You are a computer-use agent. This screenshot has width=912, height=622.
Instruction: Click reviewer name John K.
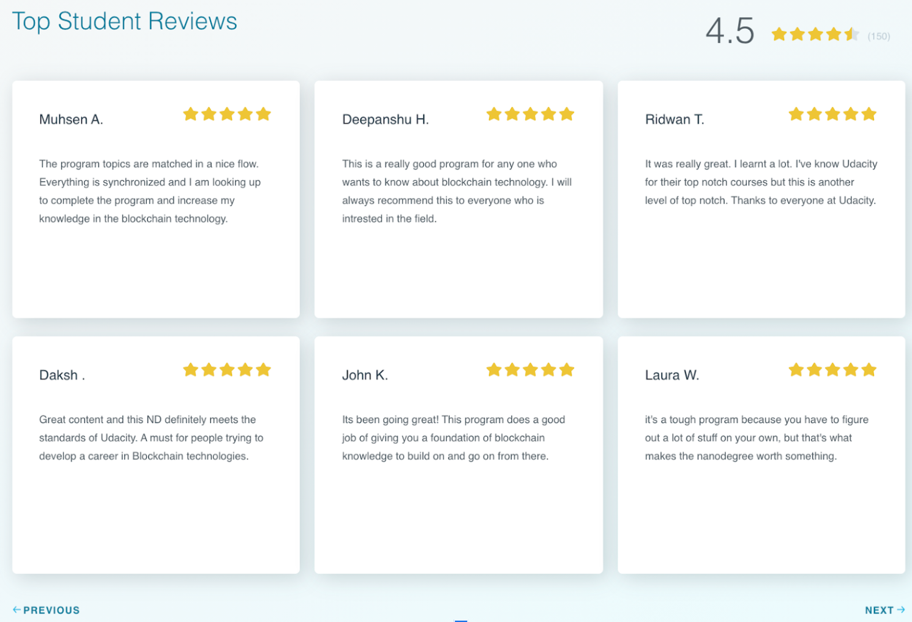365,375
